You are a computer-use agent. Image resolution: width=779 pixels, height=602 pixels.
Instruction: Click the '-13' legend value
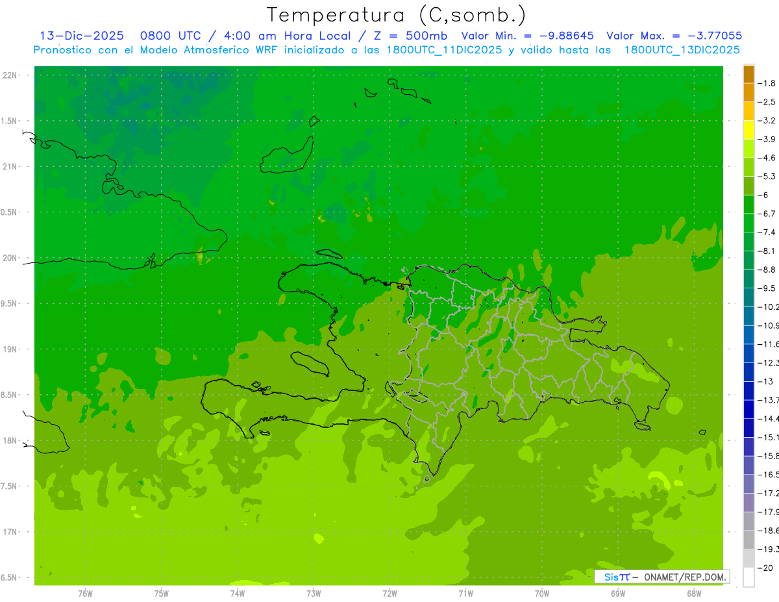(765, 381)
